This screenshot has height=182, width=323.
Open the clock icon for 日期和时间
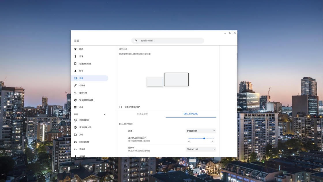click(75, 120)
